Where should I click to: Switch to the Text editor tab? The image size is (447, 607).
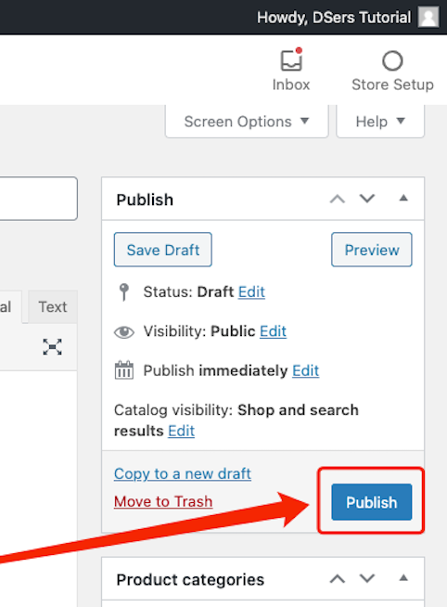point(53,306)
